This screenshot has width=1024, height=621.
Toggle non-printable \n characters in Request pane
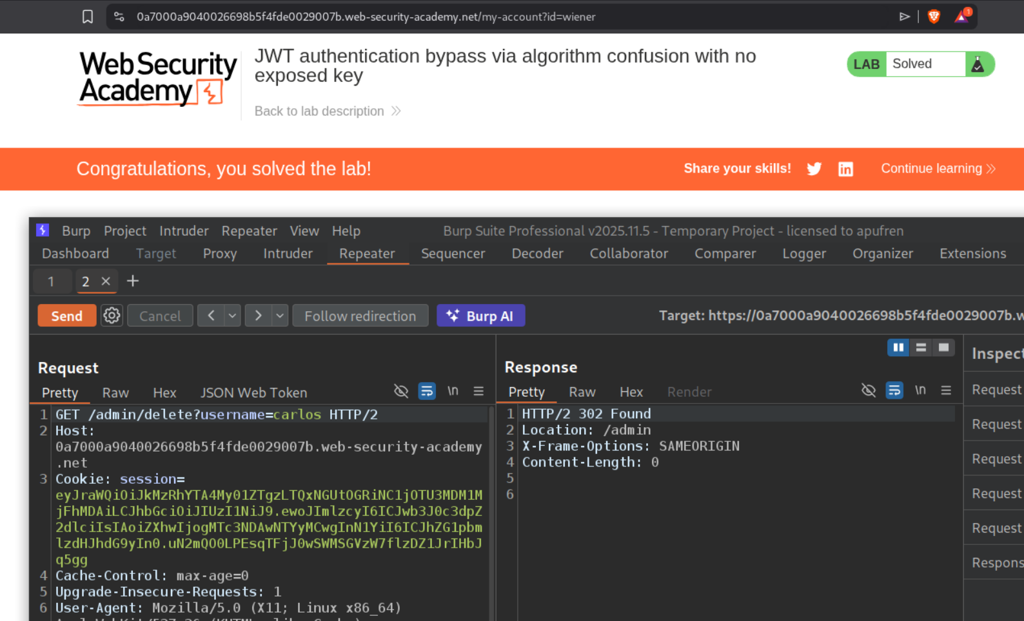(x=453, y=391)
